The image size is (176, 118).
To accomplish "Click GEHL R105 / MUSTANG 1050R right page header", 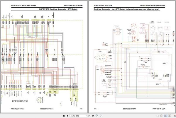I will click(153, 5).
